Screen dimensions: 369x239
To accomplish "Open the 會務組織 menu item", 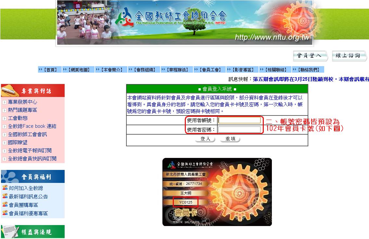I will (144, 70).
